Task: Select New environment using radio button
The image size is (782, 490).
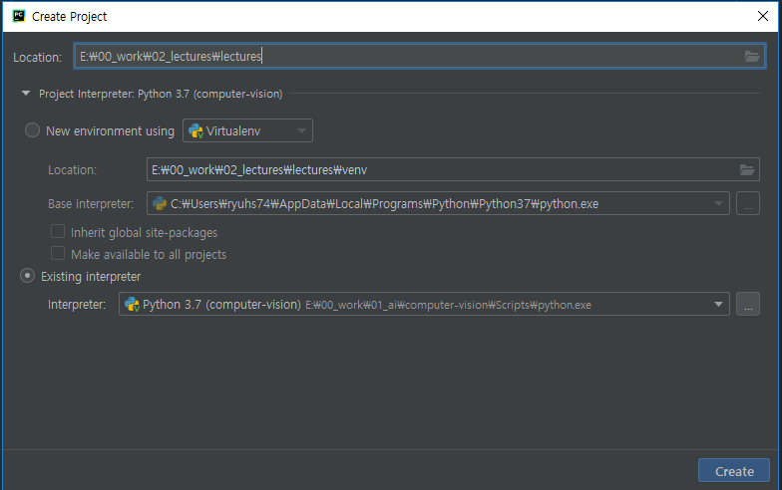Action: tap(32, 130)
